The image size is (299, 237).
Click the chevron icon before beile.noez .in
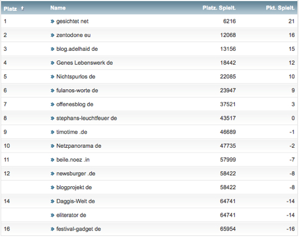(53, 160)
